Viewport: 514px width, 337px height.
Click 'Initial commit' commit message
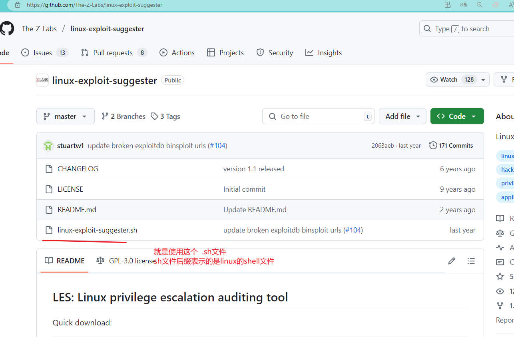click(x=245, y=189)
